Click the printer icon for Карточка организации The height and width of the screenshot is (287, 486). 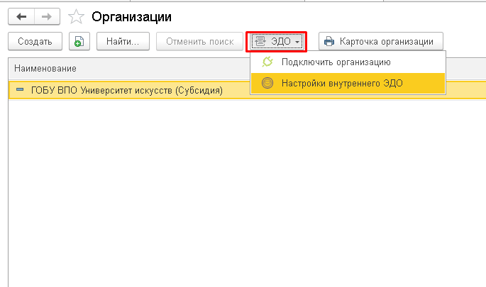(329, 41)
